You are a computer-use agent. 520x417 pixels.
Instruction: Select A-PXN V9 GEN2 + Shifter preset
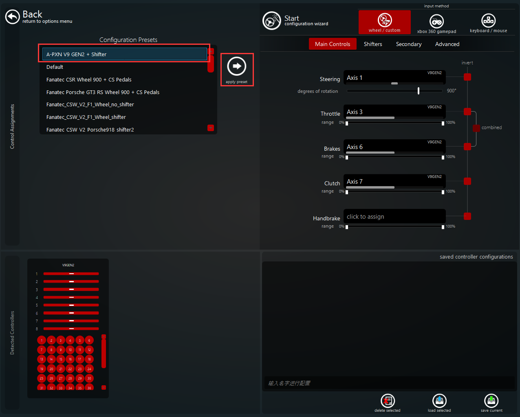[125, 54]
